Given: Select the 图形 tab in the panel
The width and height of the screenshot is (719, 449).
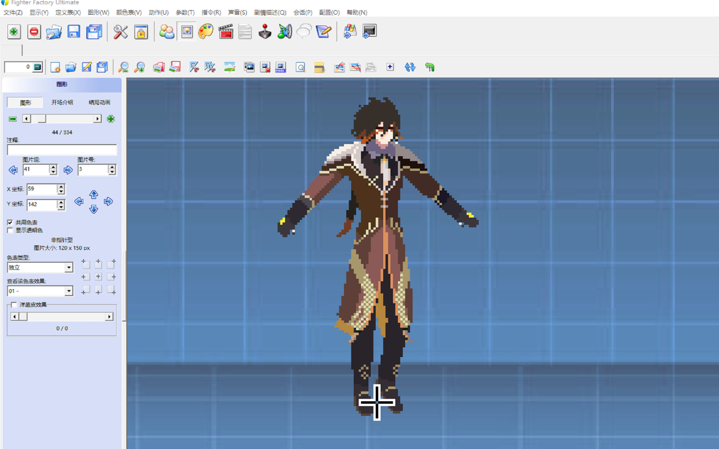Looking at the screenshot, I should [x=25, y=102].
